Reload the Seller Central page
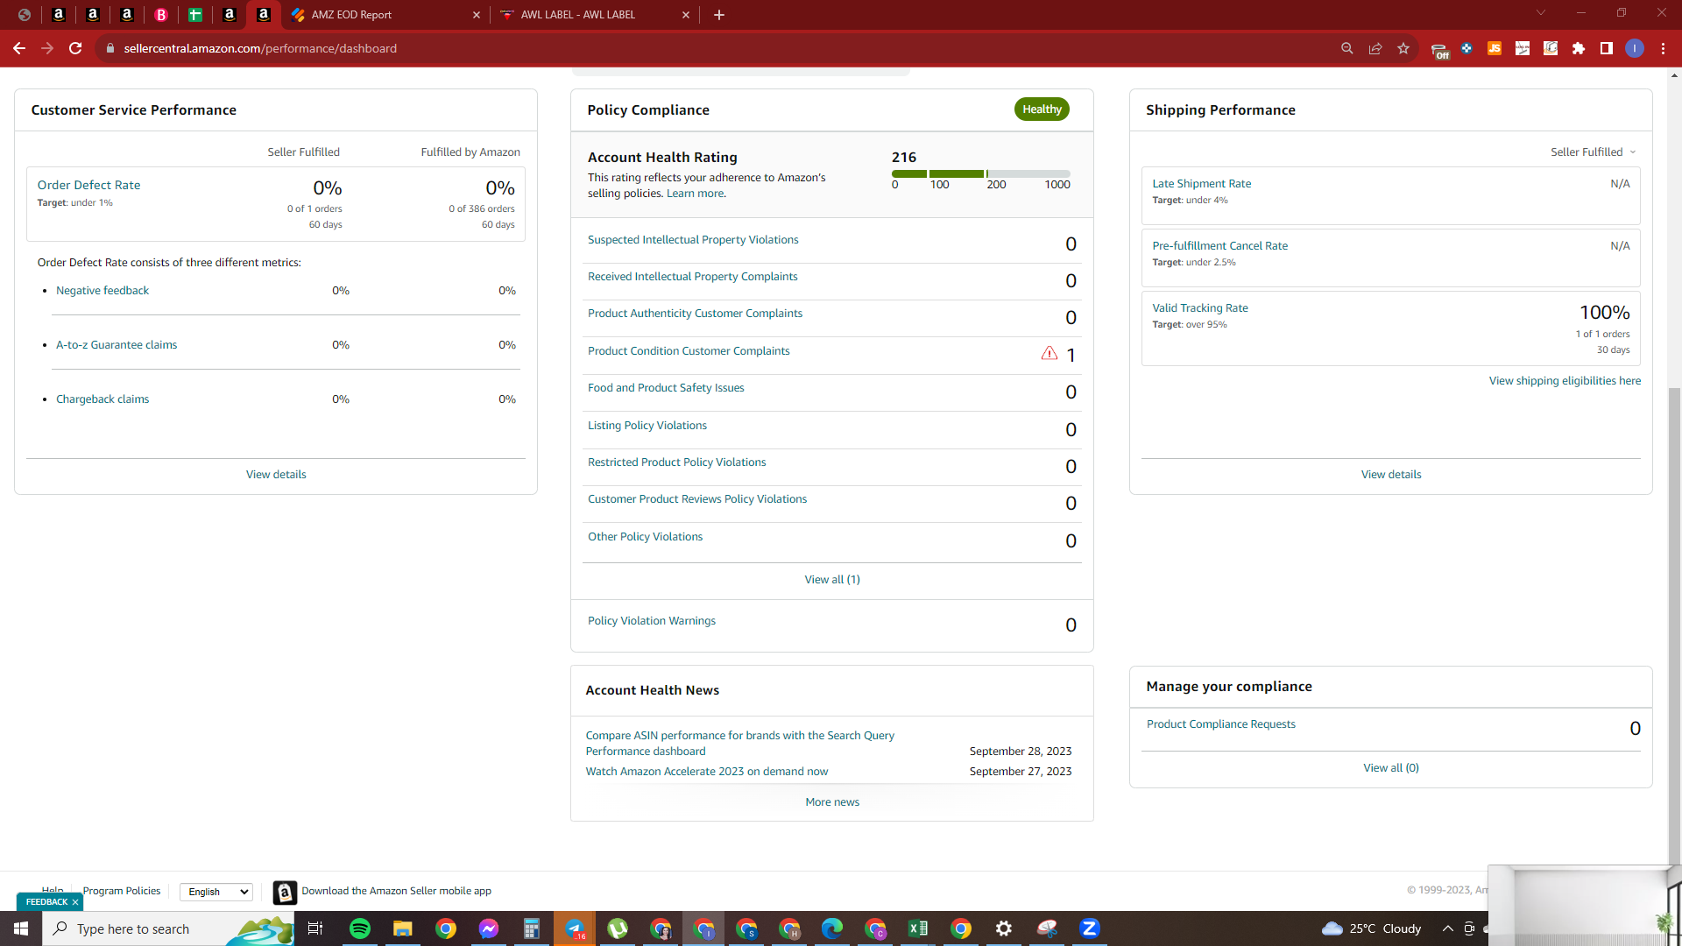The image size is (1682, 946). click(75, 48)
